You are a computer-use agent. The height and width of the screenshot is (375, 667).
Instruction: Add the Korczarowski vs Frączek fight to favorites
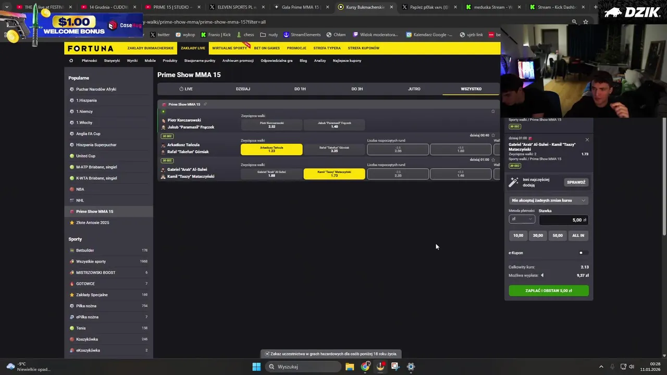pos(493,111)
